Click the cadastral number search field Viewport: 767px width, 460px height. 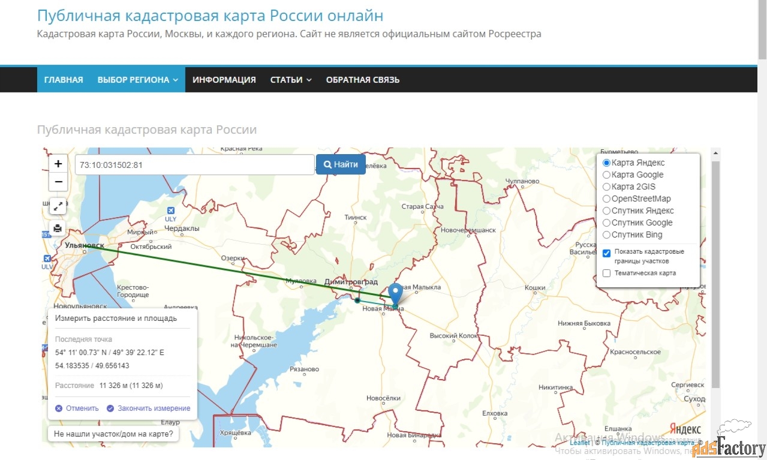tap(194, 165)
